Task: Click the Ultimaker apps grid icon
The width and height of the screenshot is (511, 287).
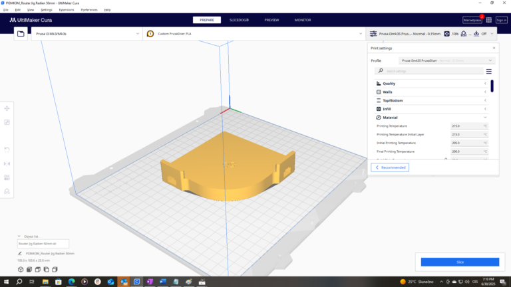Action: click(x=489, y=21)
